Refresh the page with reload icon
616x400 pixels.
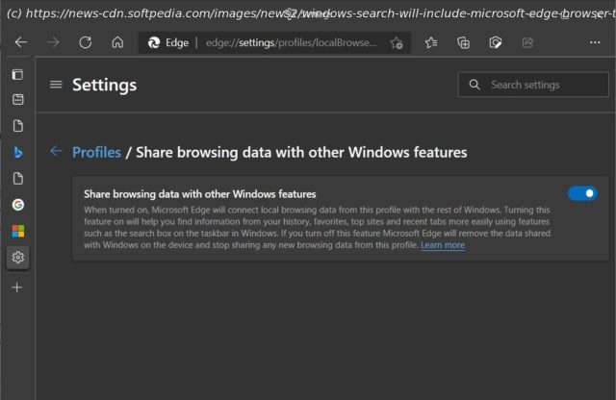click(86, 42)
